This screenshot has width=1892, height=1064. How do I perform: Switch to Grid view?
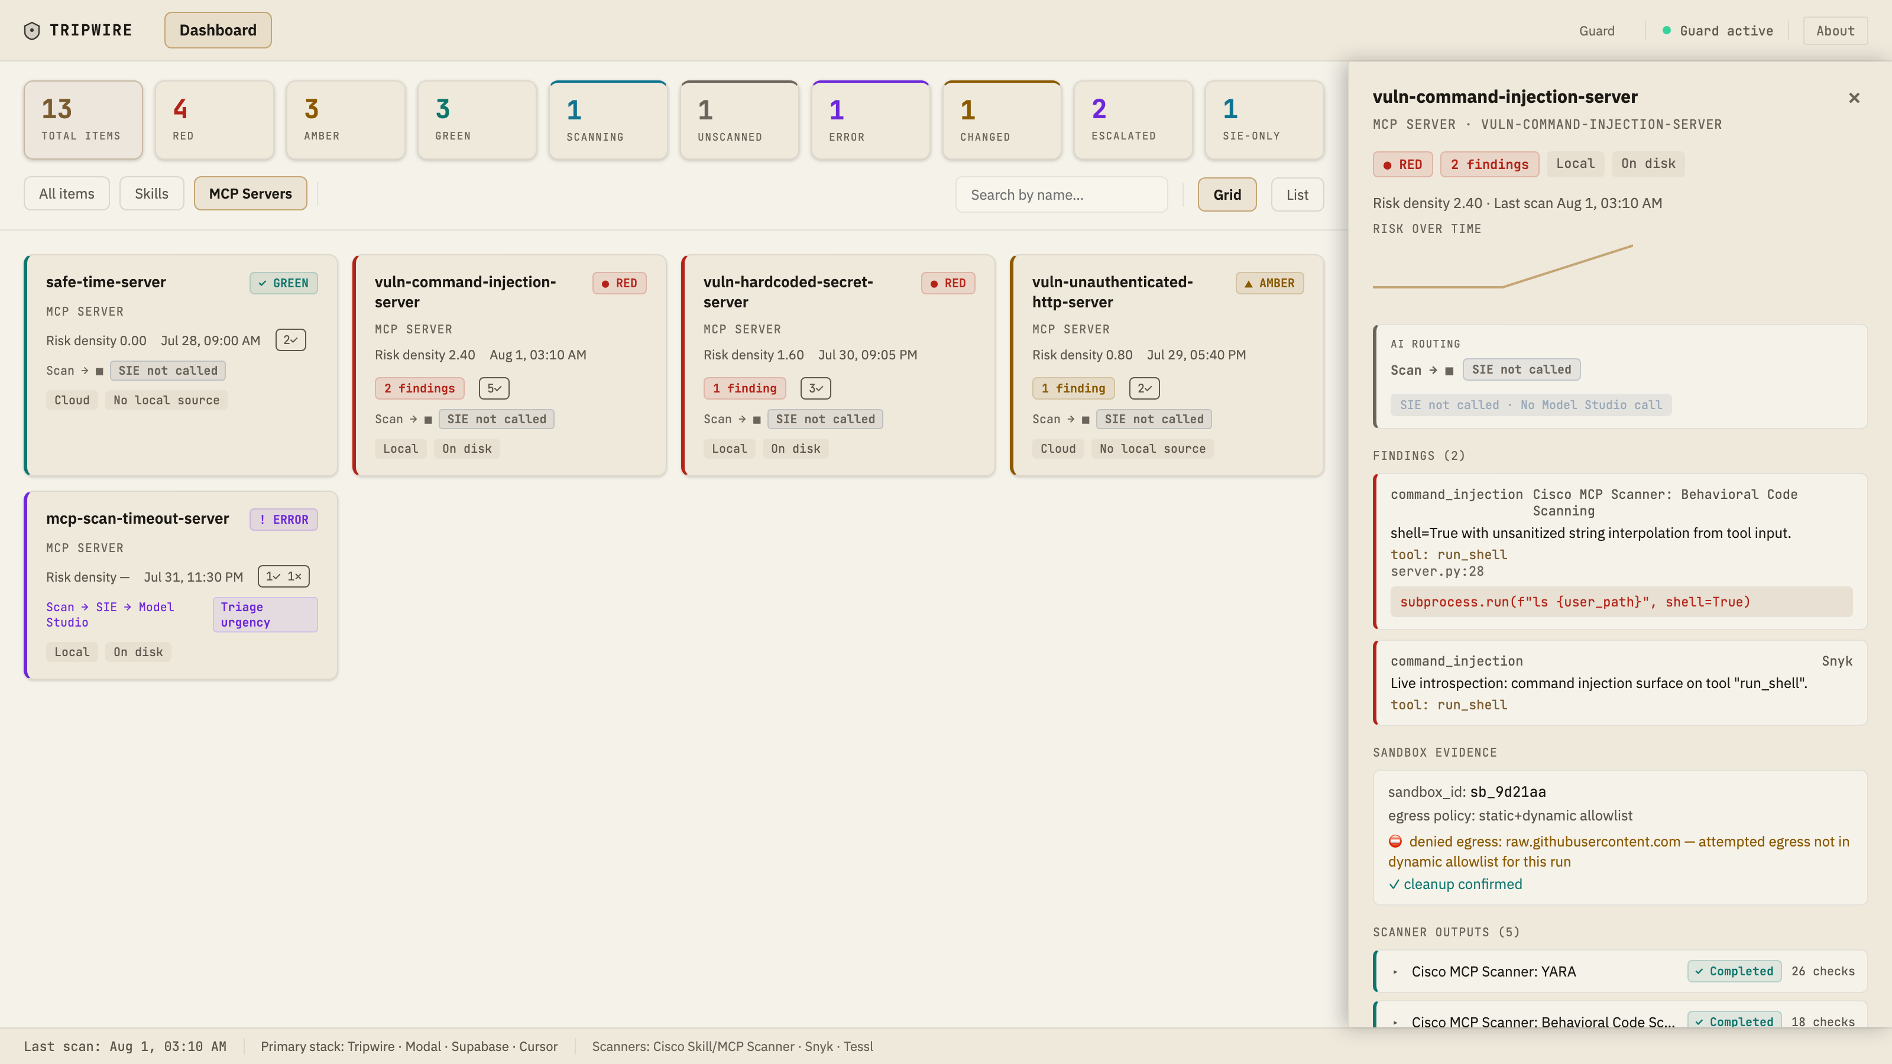(1227, 194)
